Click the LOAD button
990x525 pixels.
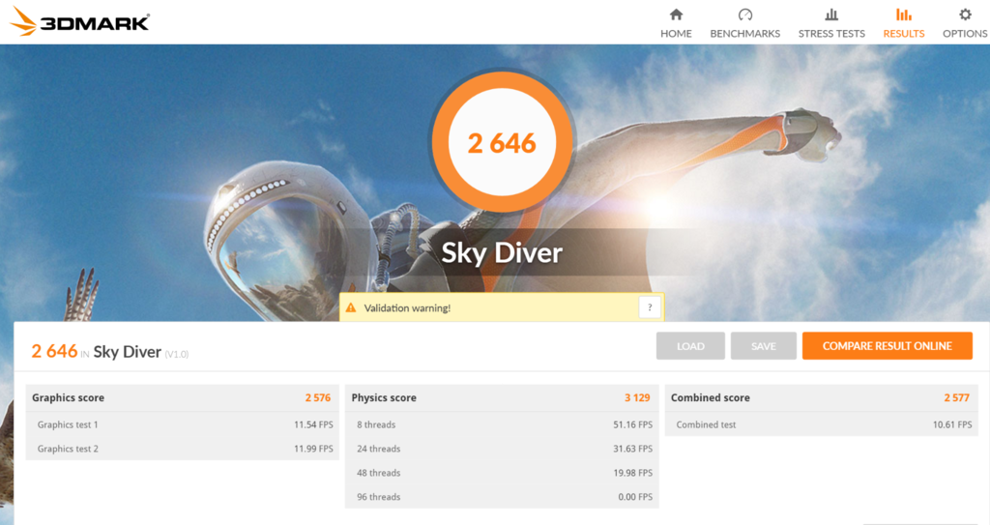coord(690,346)
